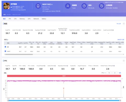This screenshot has width=126, height=102.
Task: Click the duration clock icon
Action: (84, 6)
